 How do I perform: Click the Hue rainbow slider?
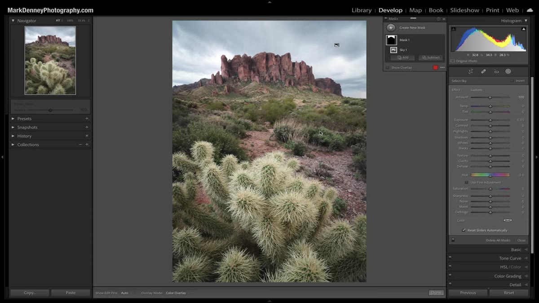click(490, 175)
